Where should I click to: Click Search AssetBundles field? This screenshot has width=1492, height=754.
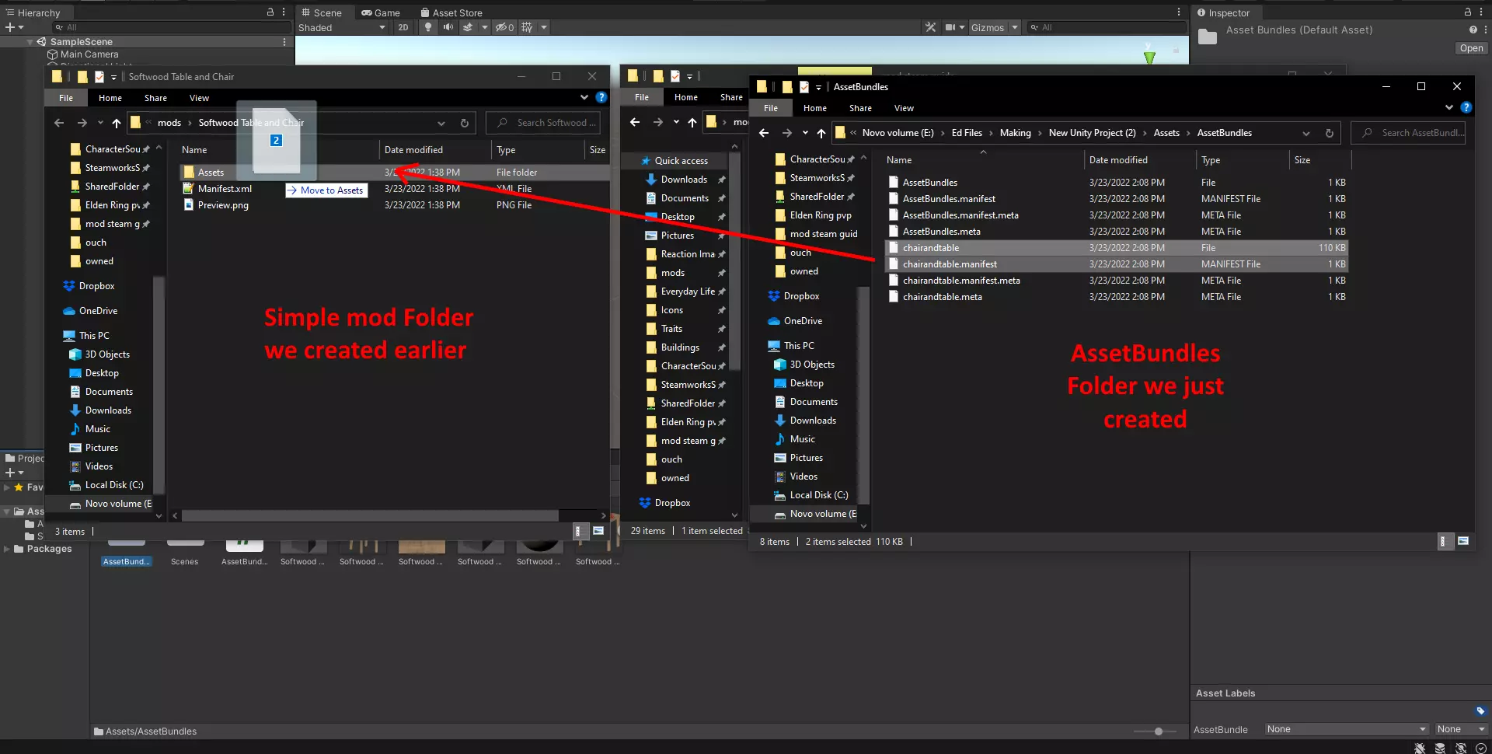tap(1408, 133)
